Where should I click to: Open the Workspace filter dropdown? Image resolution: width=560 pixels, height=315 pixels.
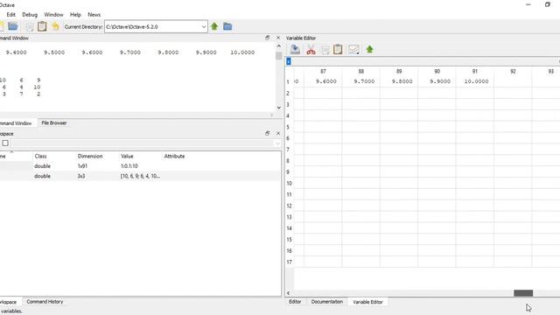click(x=277, y=143)
